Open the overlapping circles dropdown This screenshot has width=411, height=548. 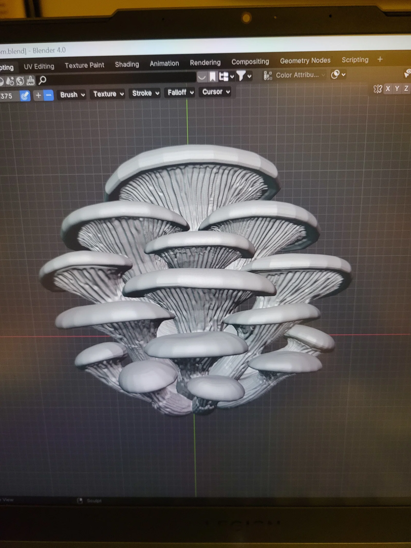pos(338,75)
